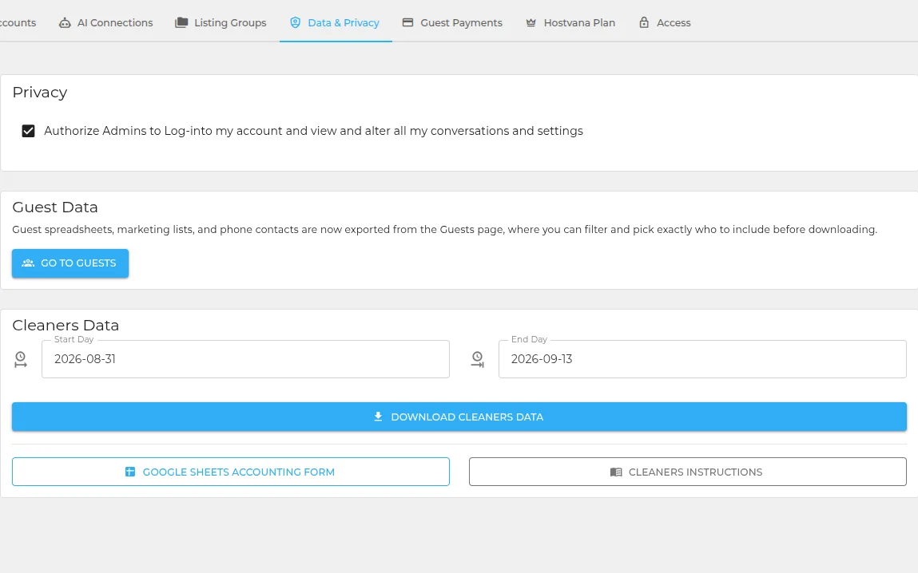918x573 pixels.
Task: Uncheck Authorize Admins to Log-into my account
Action: [x=28, y=131]
